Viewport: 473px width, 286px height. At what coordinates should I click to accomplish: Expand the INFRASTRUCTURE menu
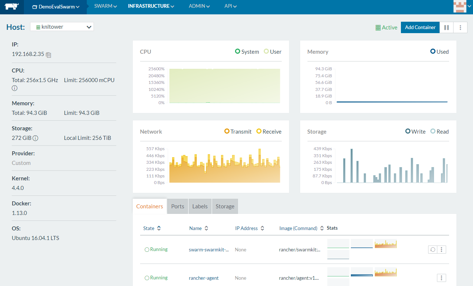click(151, 6)
